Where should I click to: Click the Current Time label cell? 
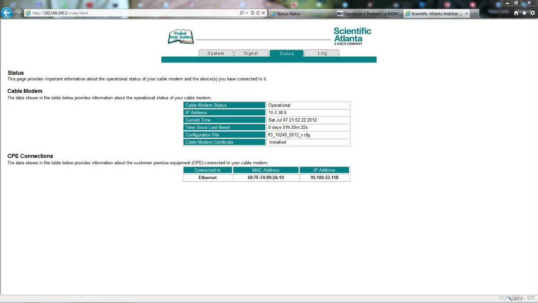click(225, 120)
